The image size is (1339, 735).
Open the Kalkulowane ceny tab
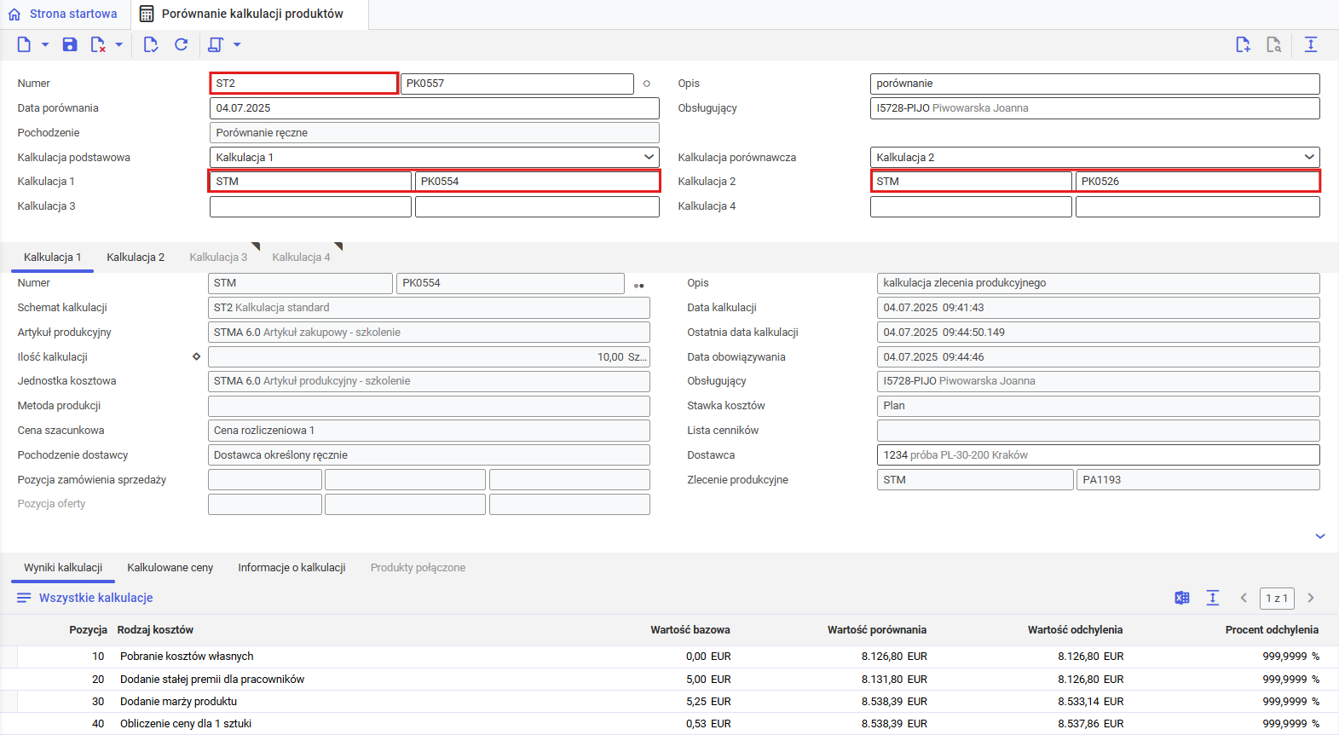170,567
